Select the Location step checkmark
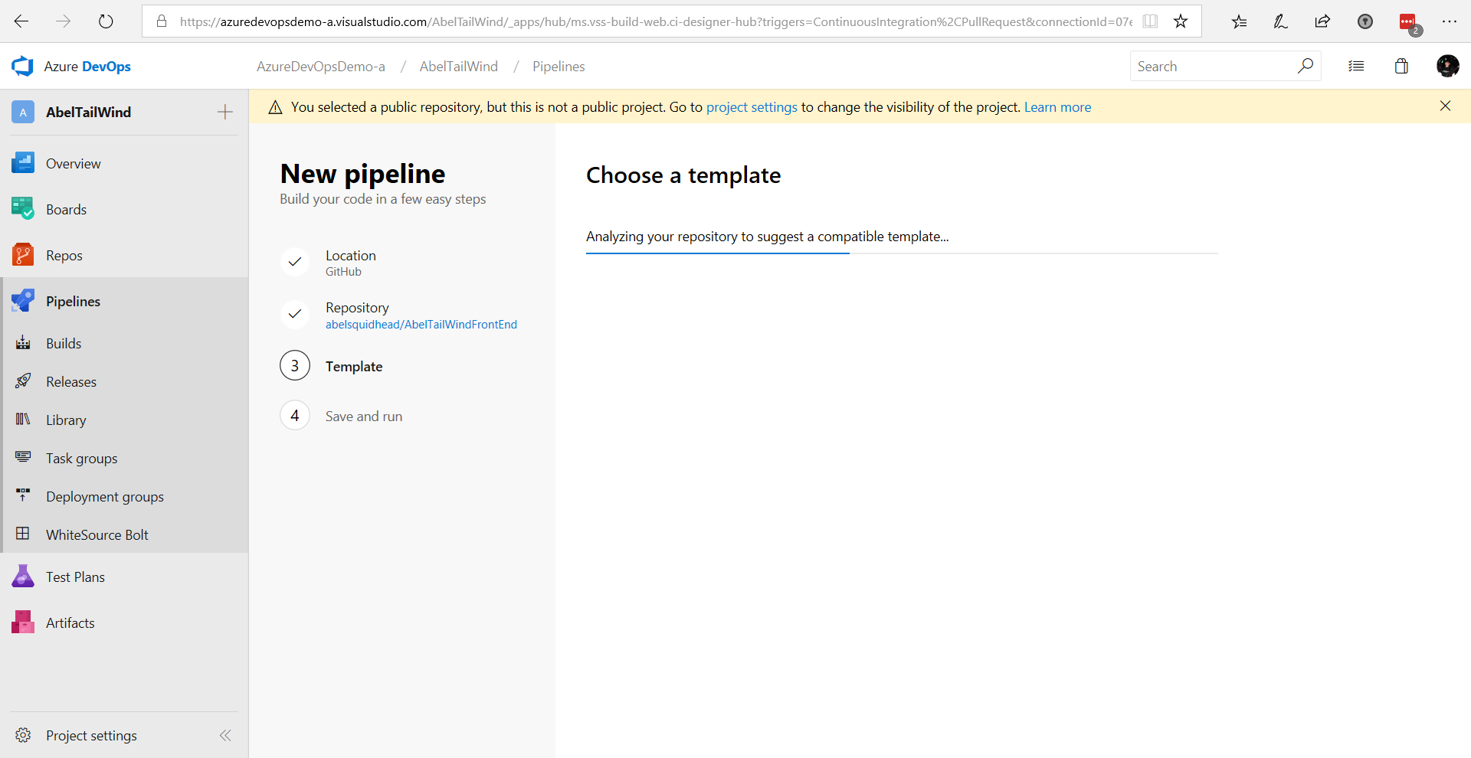This screenshot has width=1471, height=758. 295,262
